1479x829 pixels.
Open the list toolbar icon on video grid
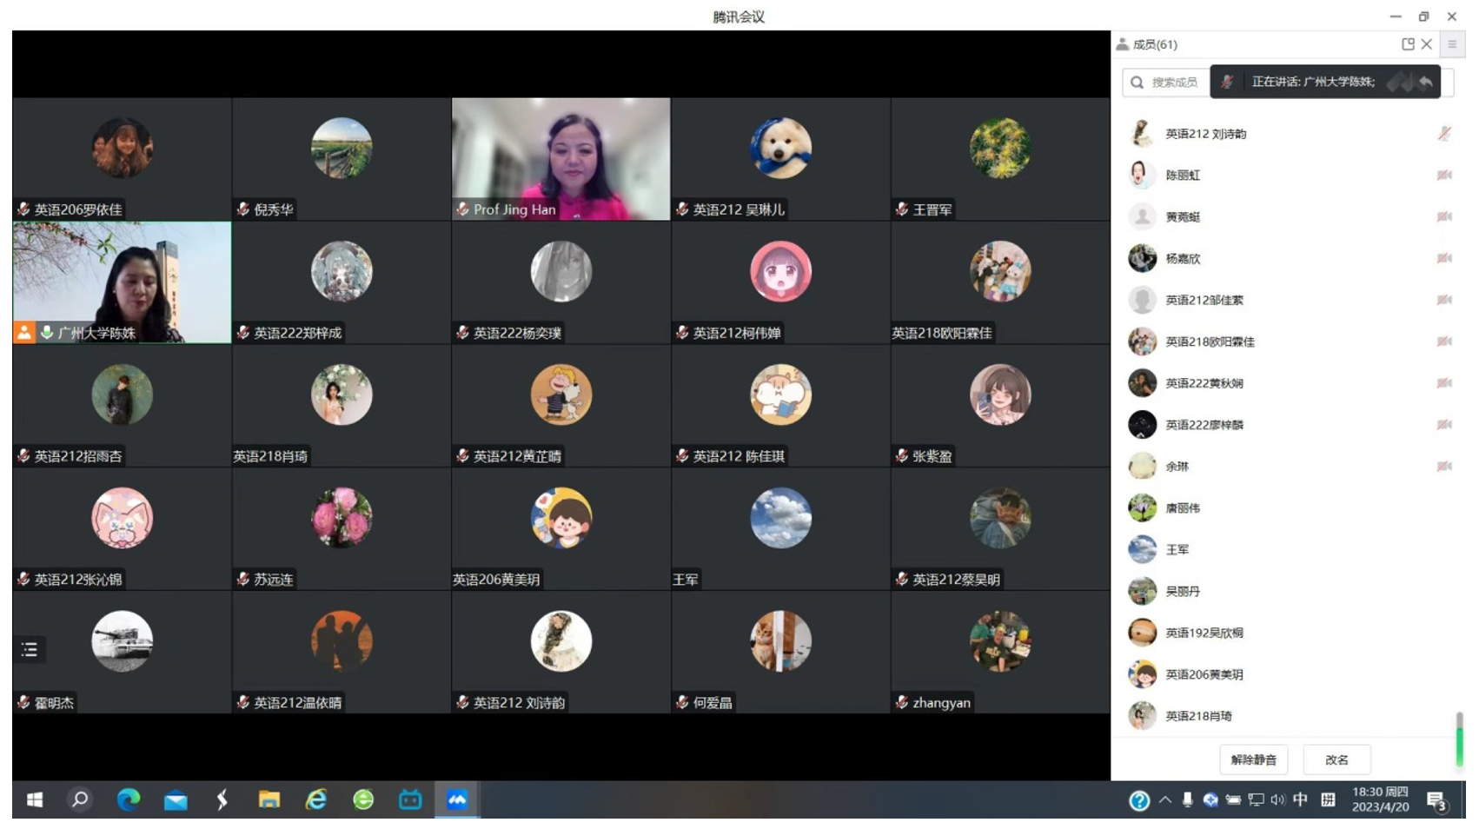(x=30, y=650)
